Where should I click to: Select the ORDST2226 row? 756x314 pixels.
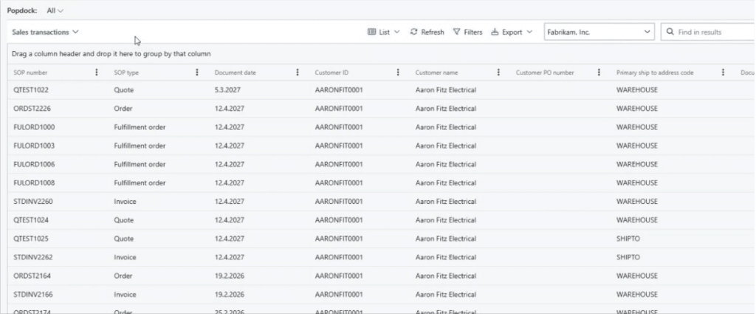click(x=381, y=109)
